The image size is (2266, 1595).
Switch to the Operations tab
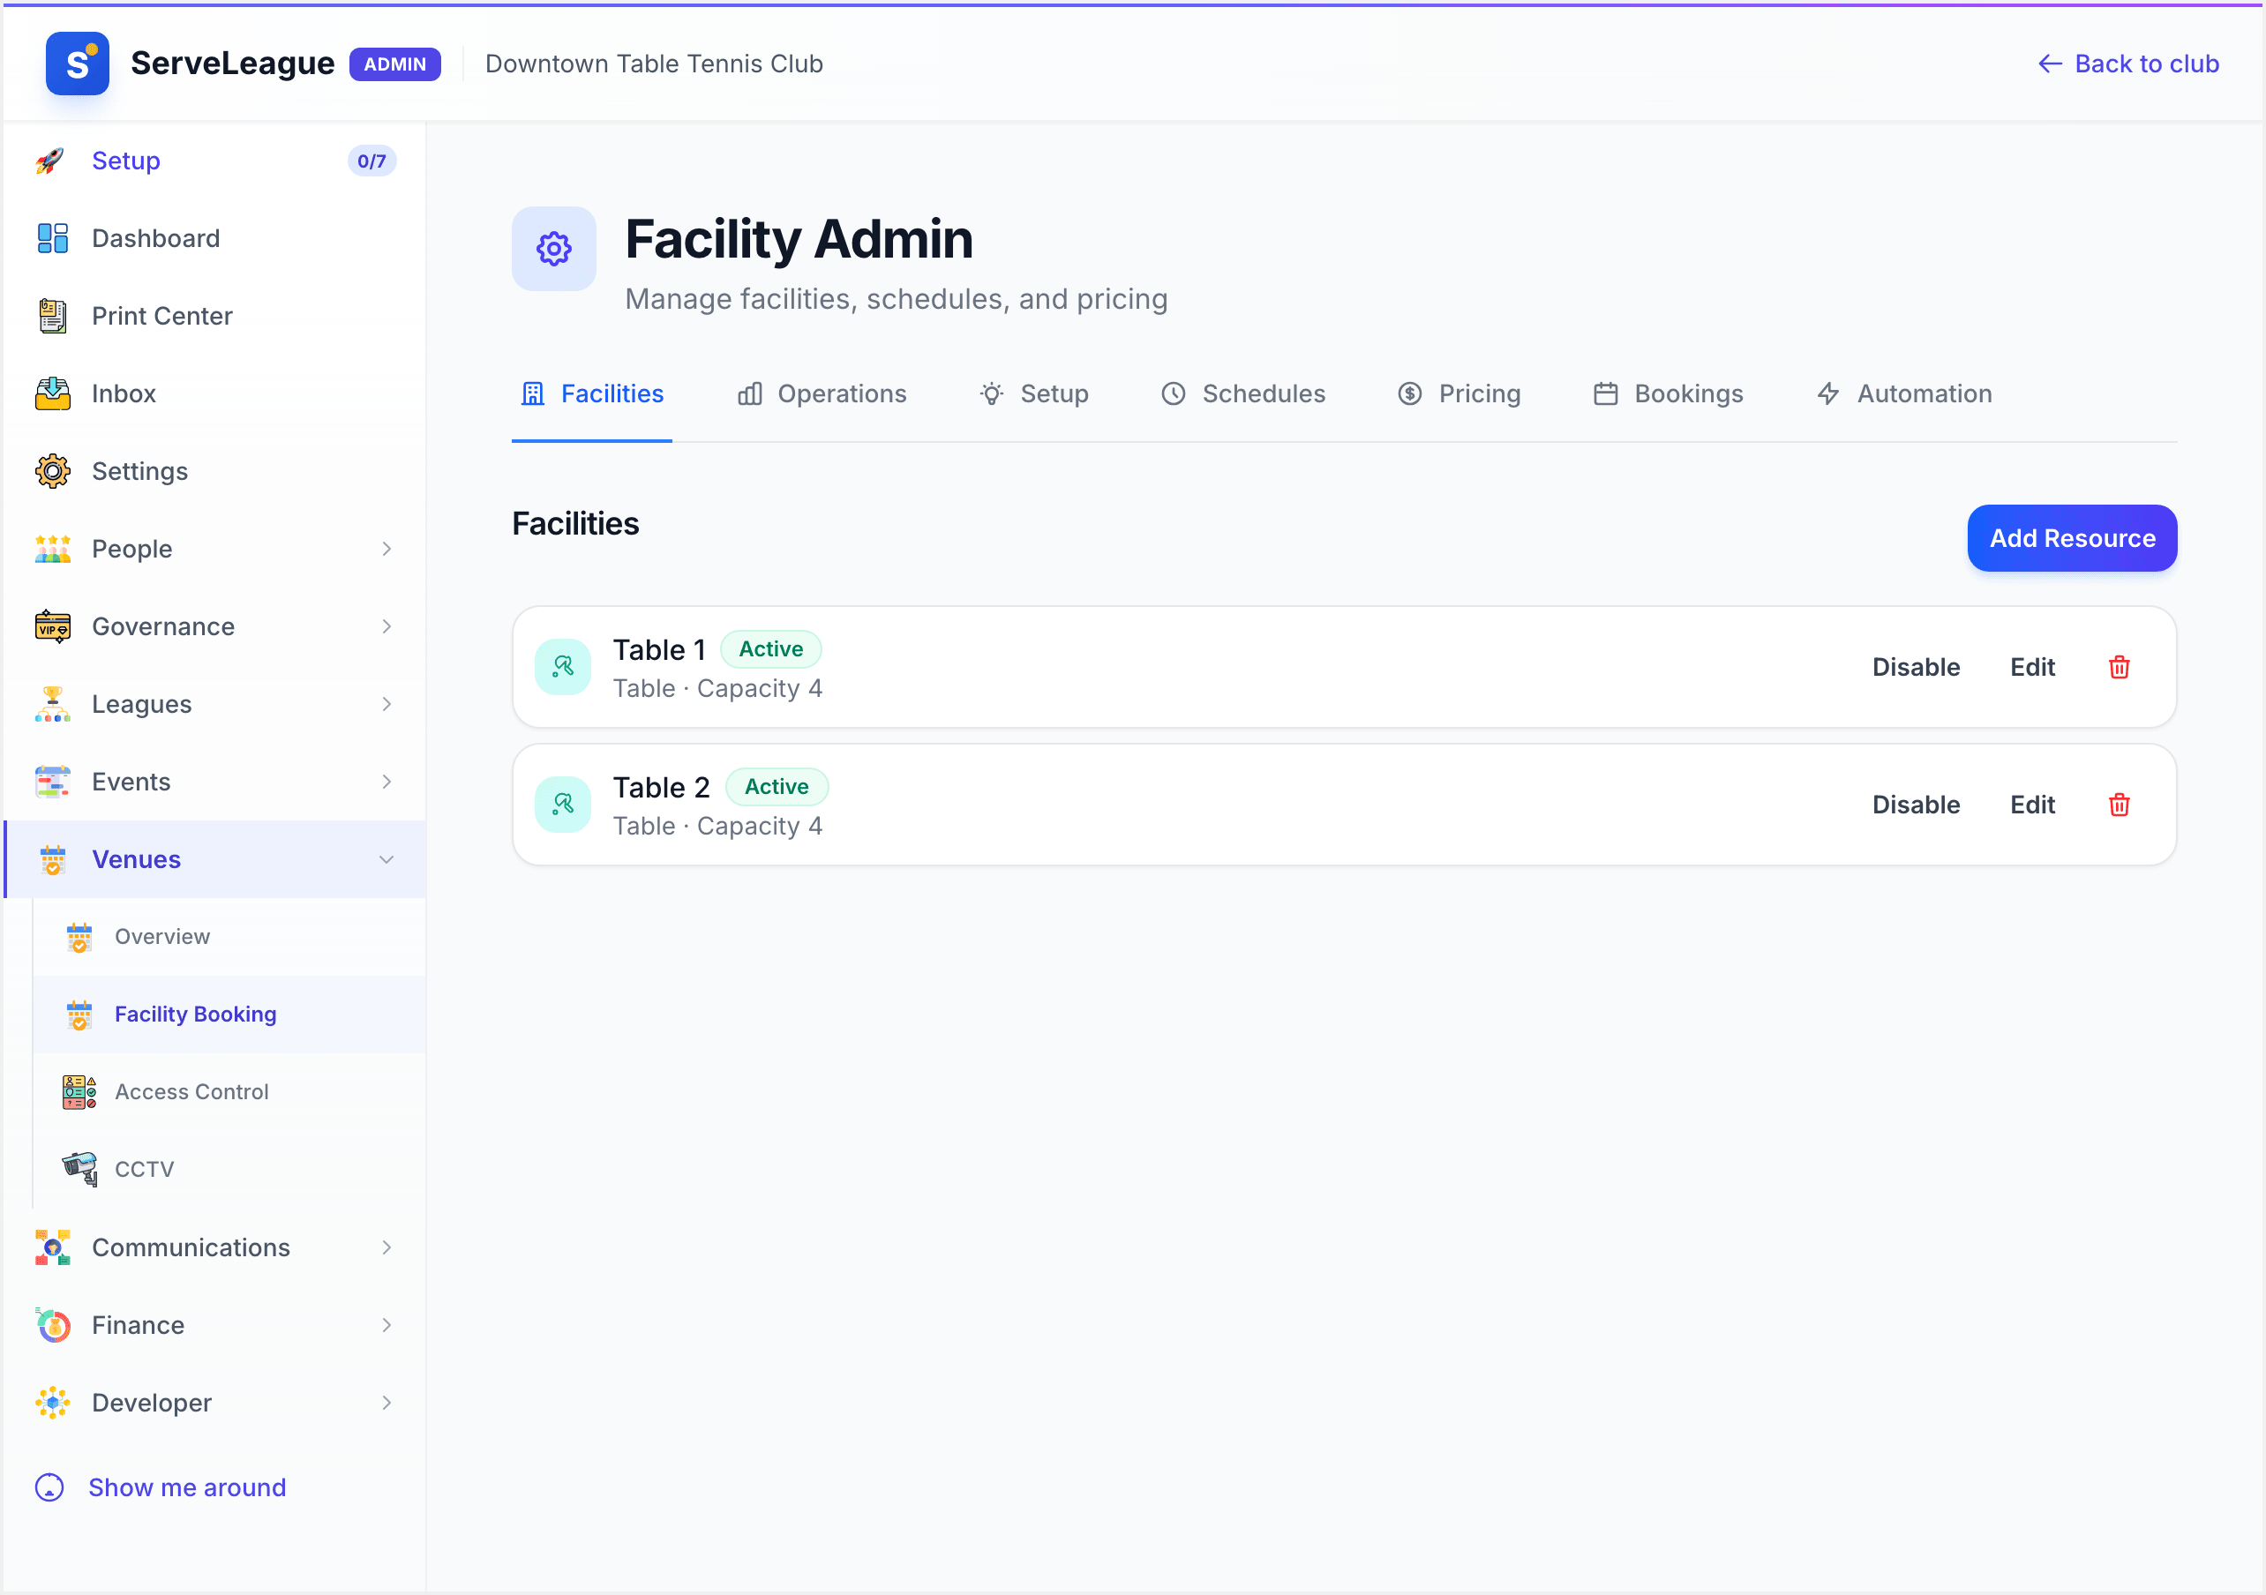[822, 393]
